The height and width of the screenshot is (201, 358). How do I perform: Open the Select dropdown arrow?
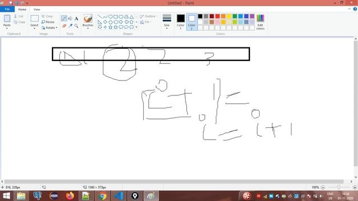click(x=34, y=28)
